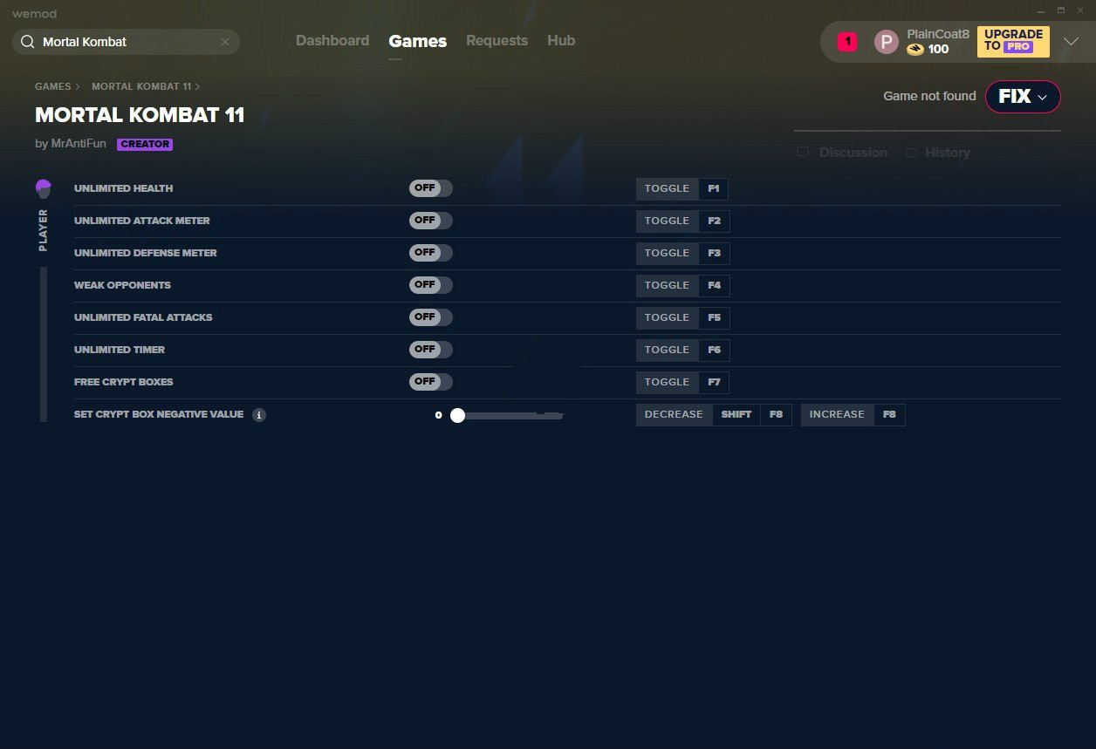Click the search magnifier icon
Screen dimensions: 1096x749
click(x=27, y=42)
